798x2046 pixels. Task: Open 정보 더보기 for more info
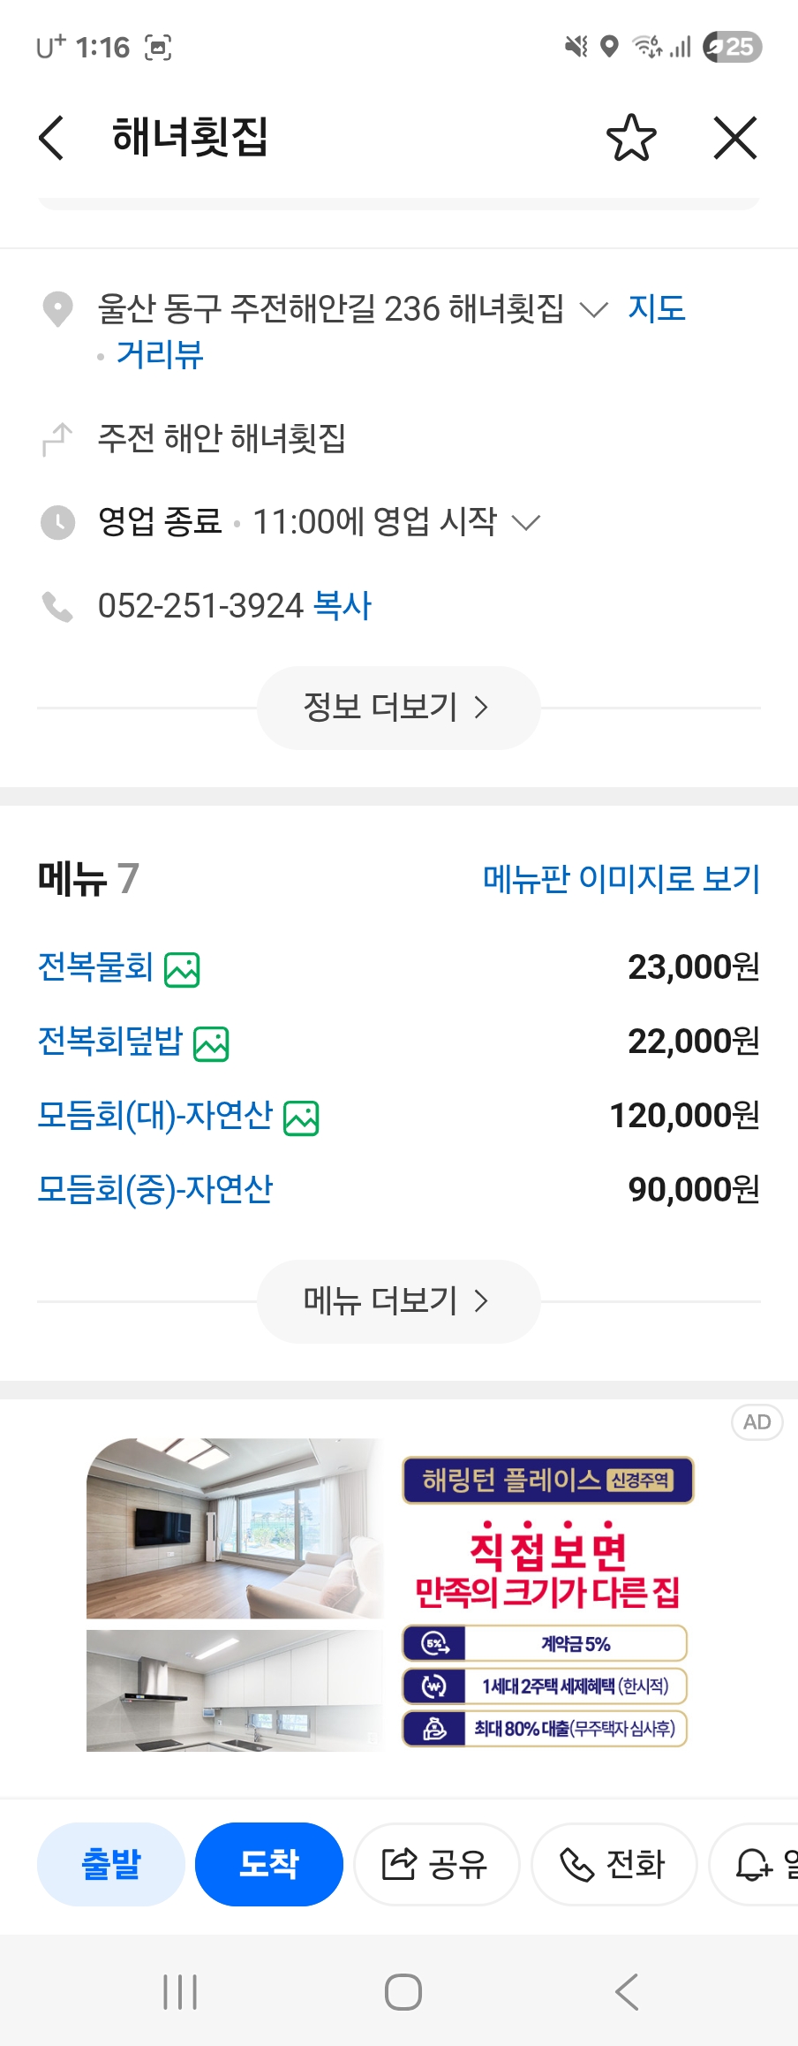click(398, 708)
